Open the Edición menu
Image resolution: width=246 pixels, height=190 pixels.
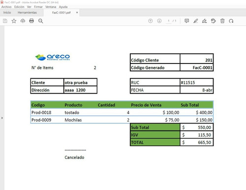click(19, 7)
